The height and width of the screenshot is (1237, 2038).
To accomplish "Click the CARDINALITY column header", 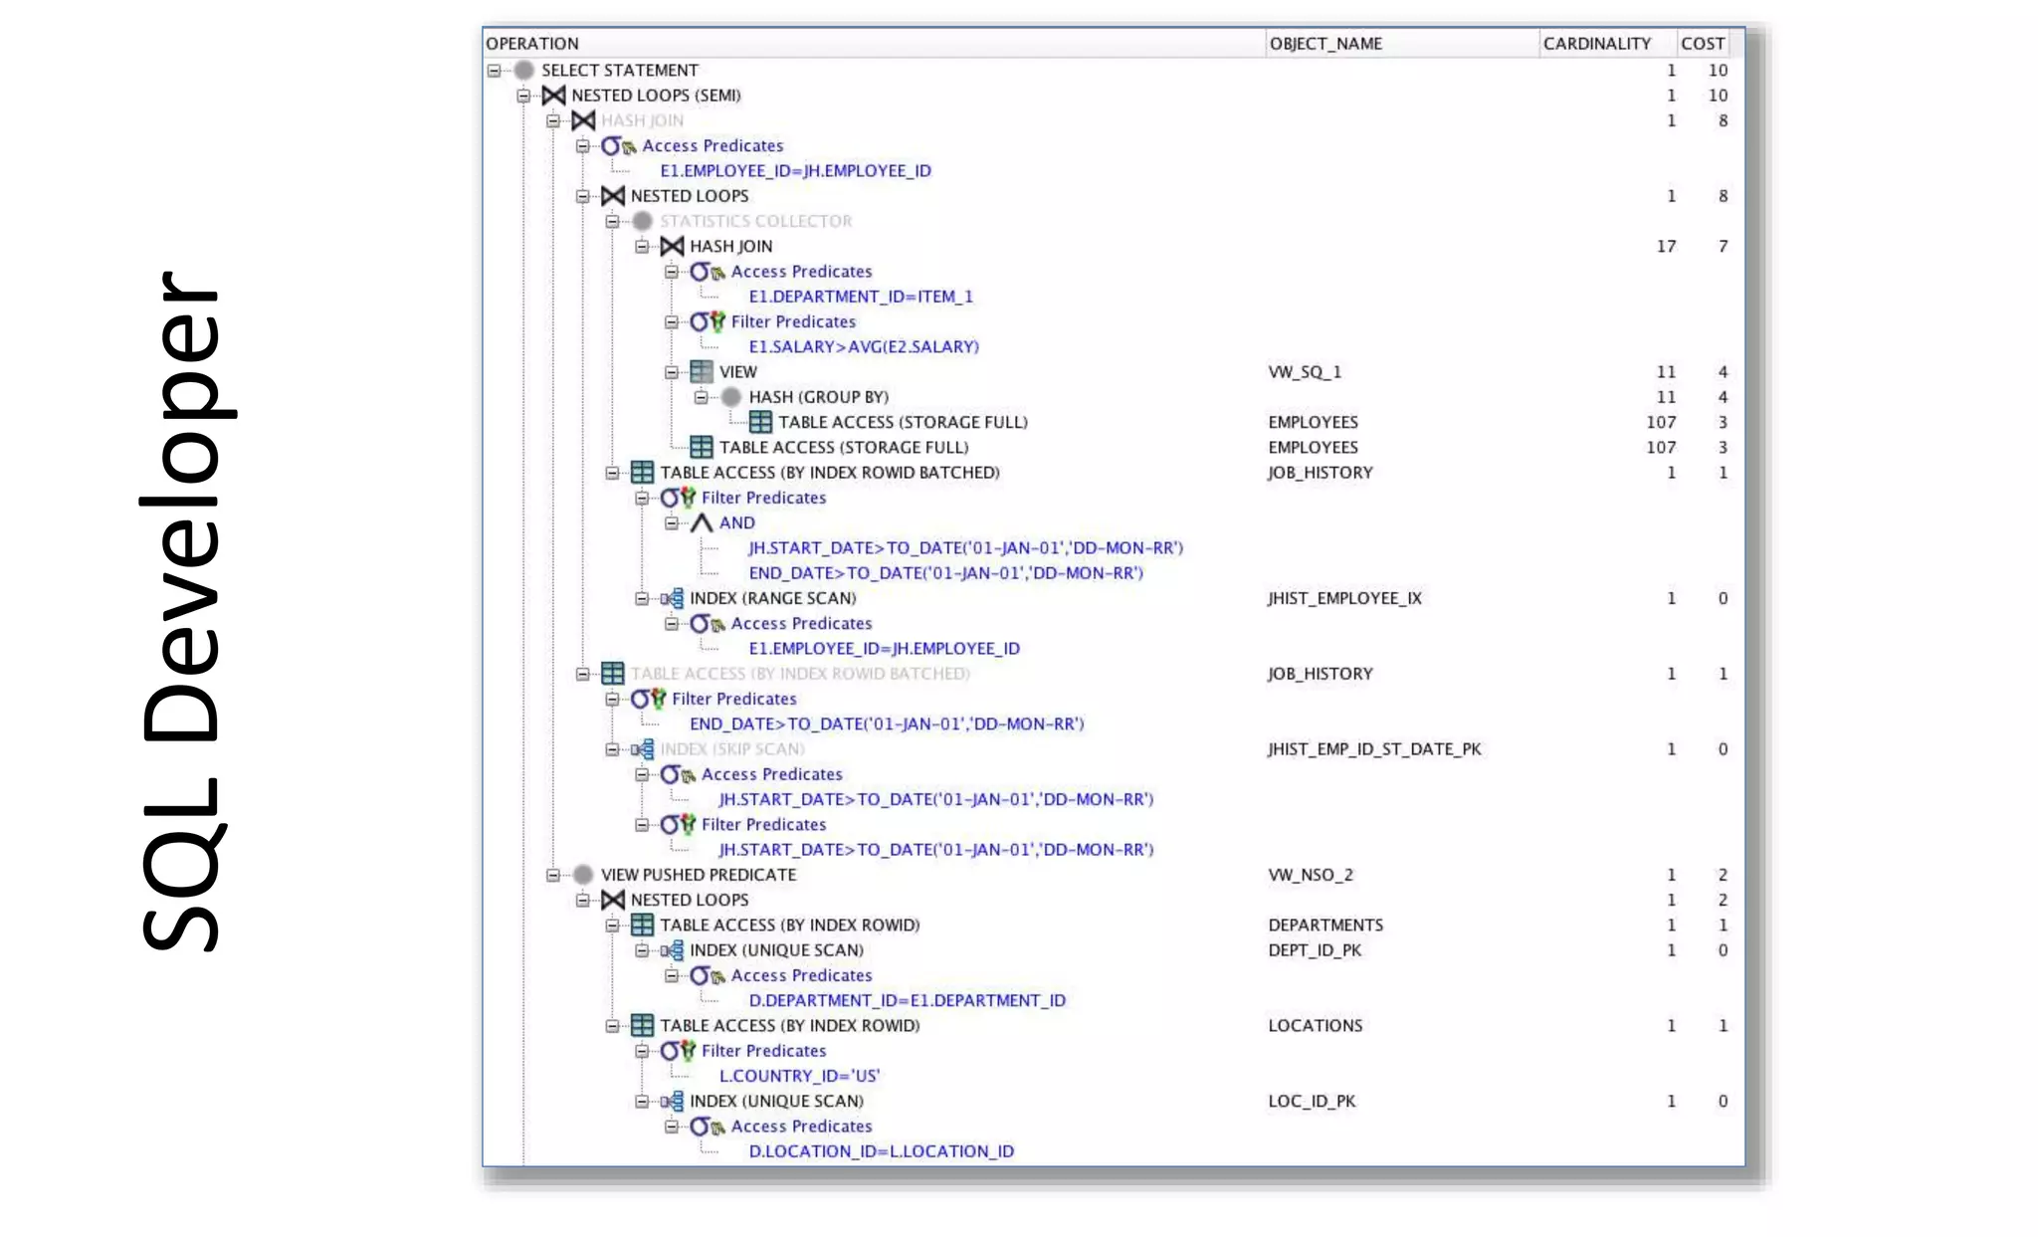I will pos(1607,43).
